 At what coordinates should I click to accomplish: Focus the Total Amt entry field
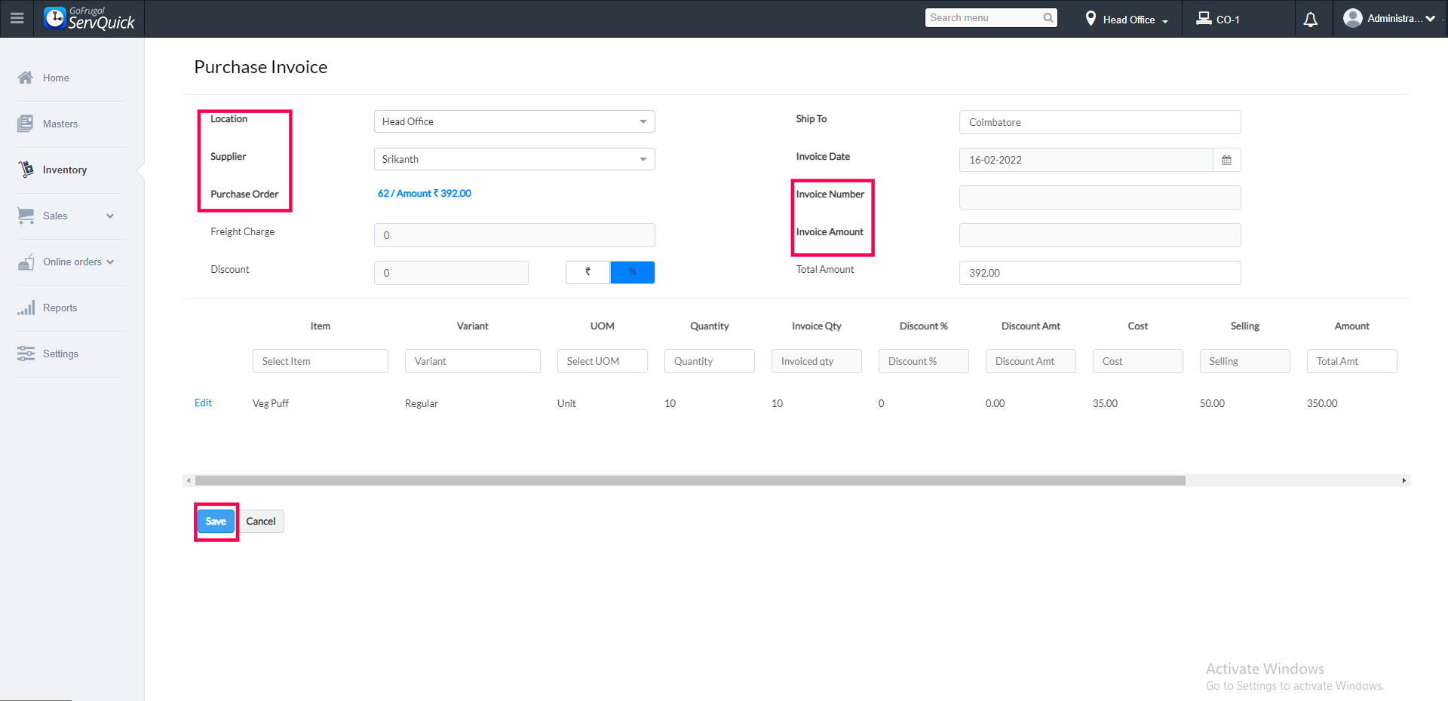[x=1352, y=361]
